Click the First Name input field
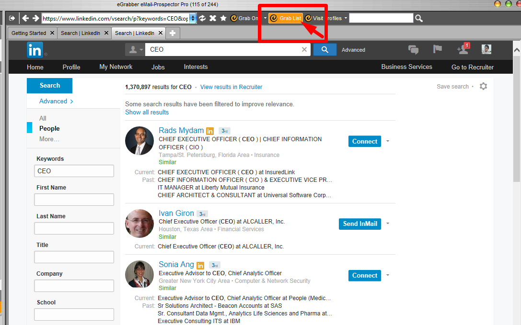The width and height of the screenshot is (521, 325). point(74,200)
